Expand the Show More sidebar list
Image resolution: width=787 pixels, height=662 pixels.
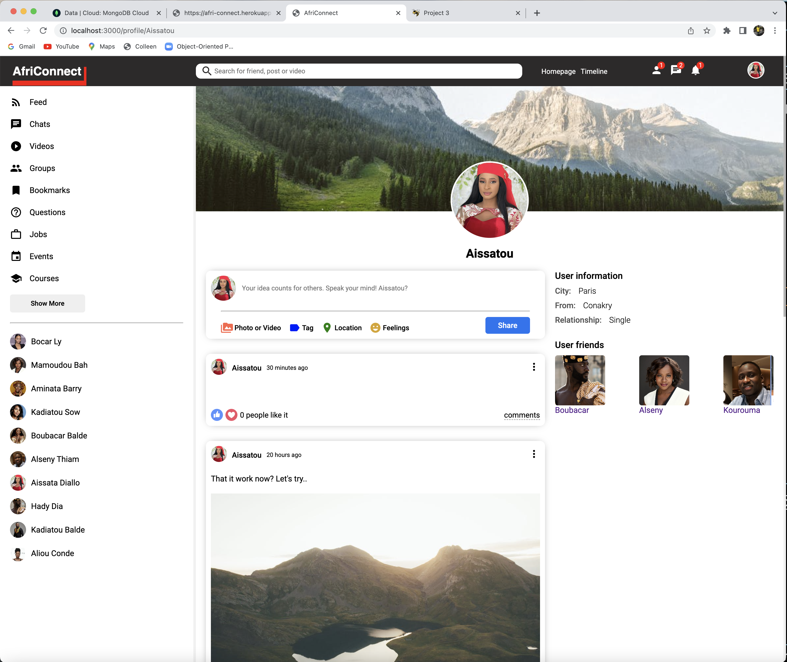(47, 303)
